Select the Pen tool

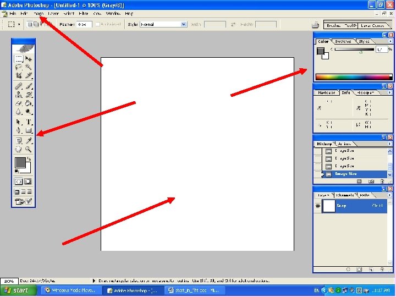19,130
